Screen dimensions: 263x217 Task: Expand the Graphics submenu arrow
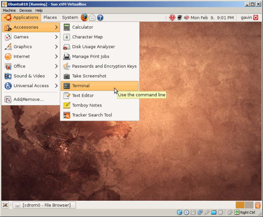pyautogui.click(x=56, y=46)
